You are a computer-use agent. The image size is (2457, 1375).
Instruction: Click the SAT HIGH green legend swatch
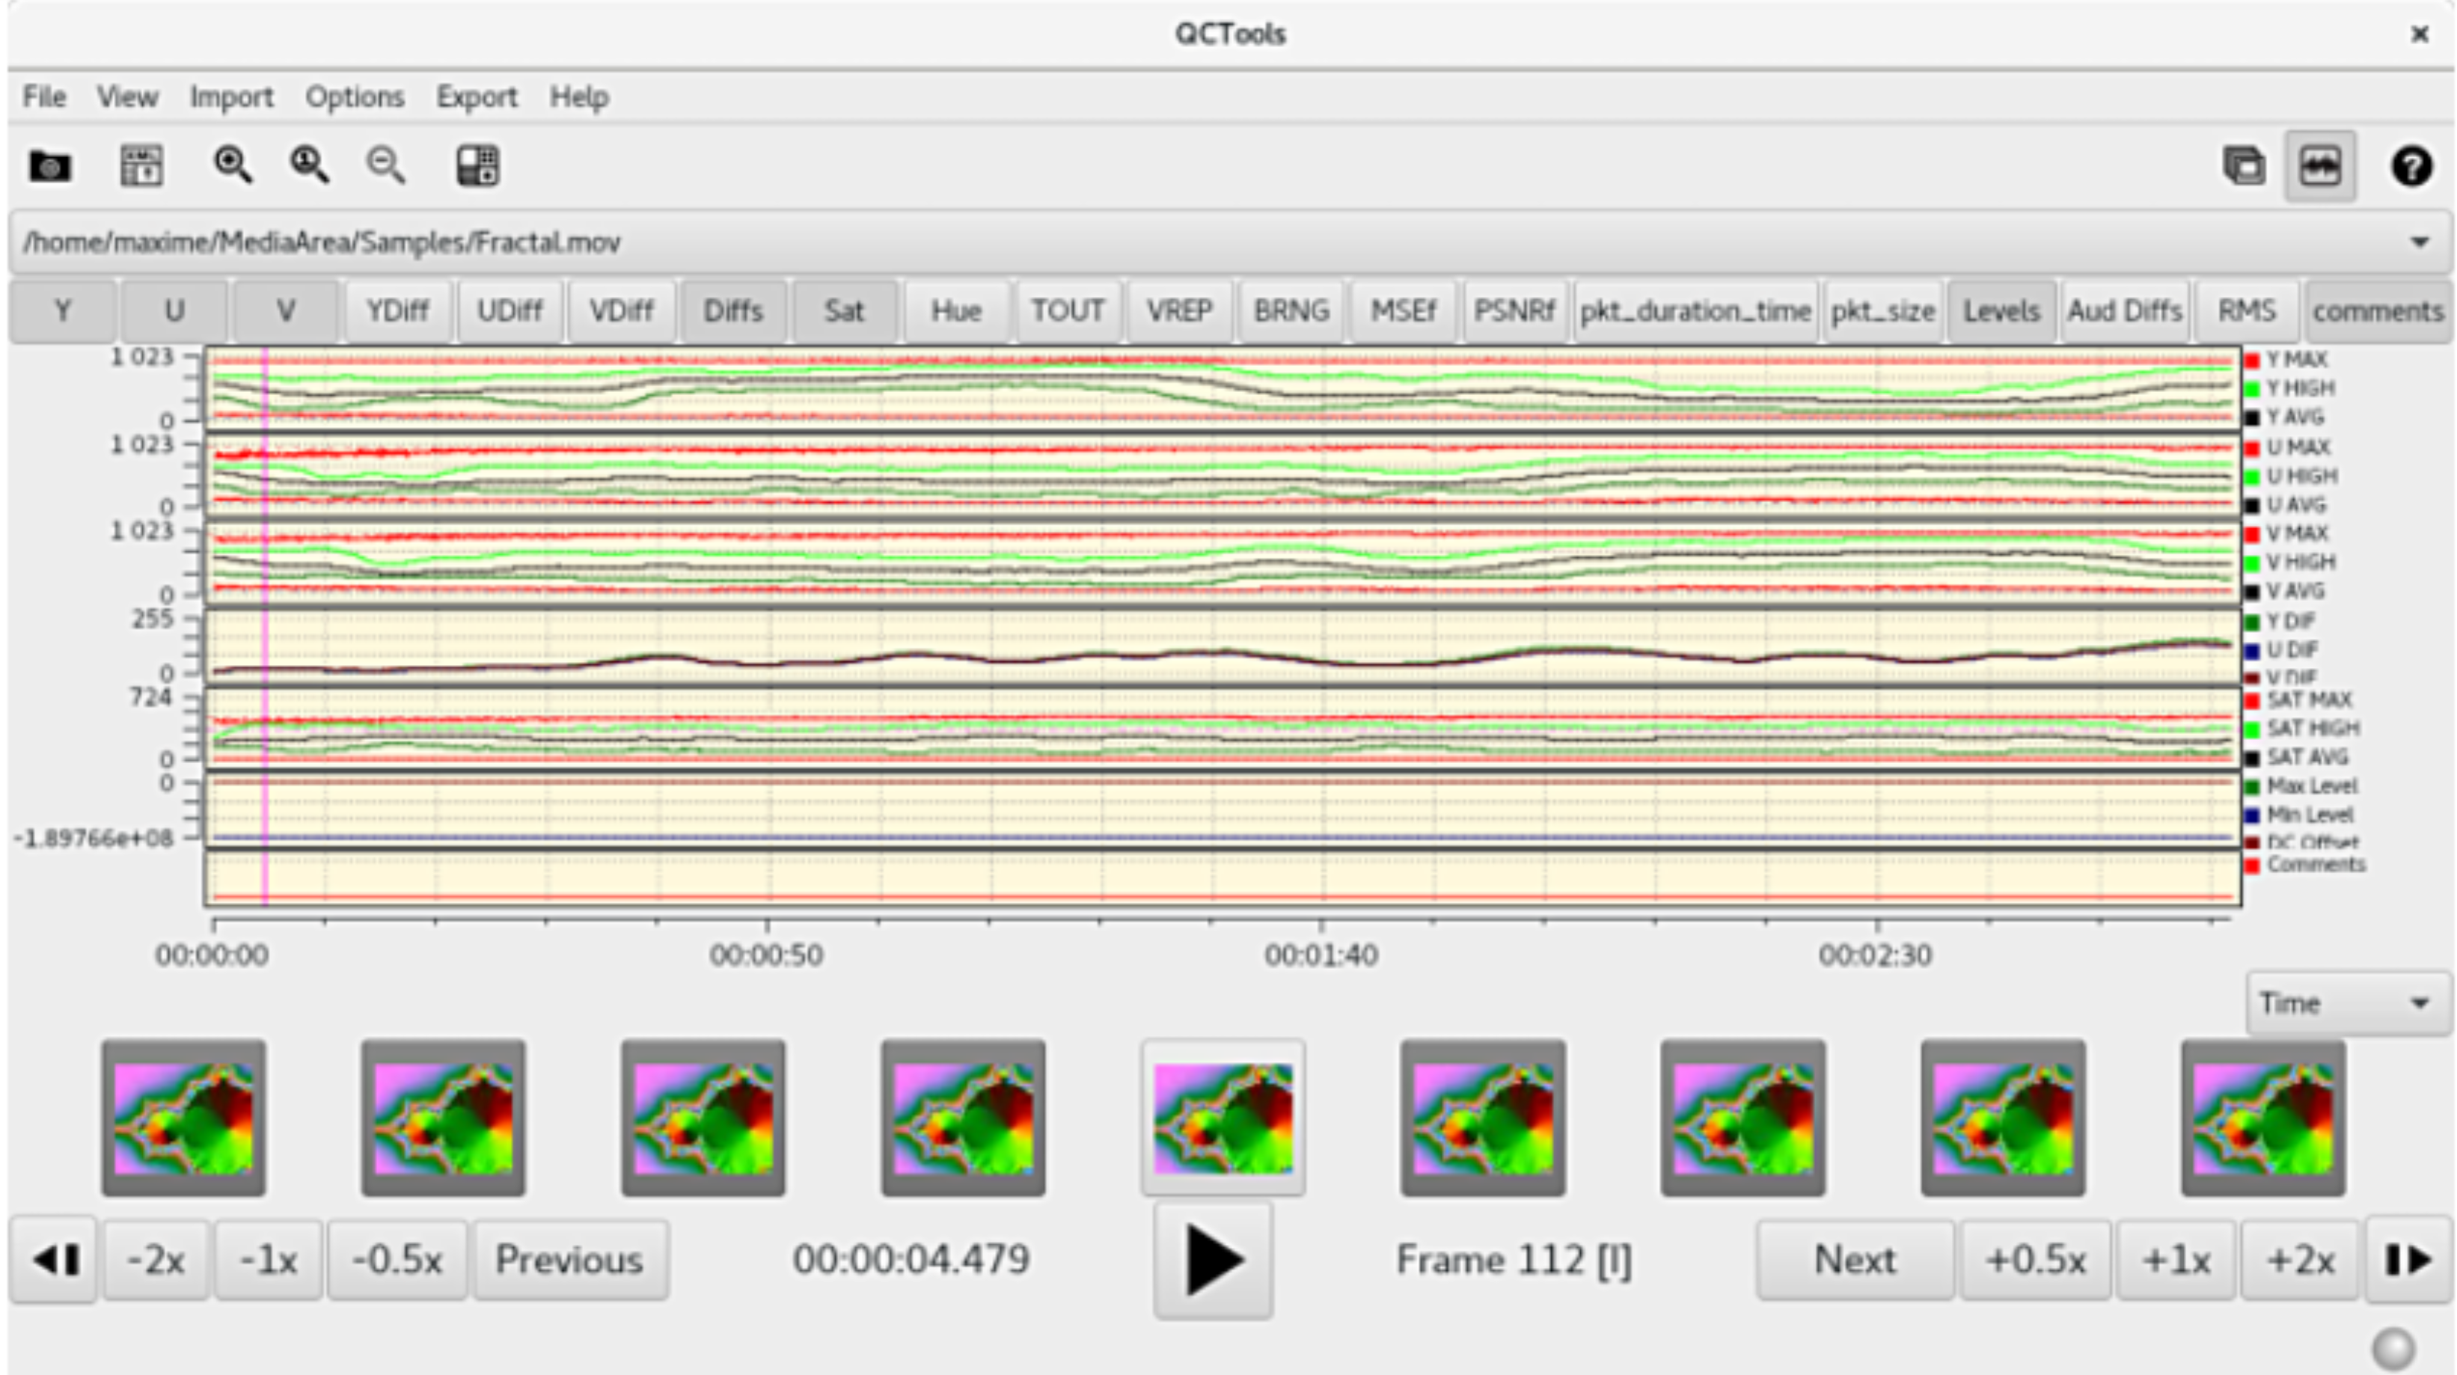(x=2252, y=729)
